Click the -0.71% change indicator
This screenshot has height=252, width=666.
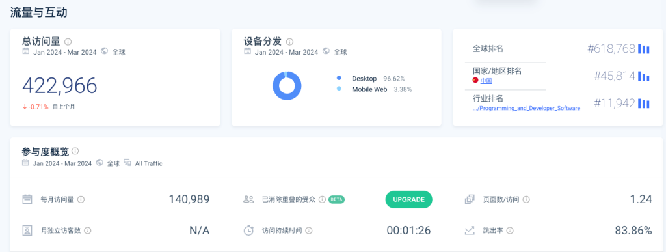coord(36,107)
